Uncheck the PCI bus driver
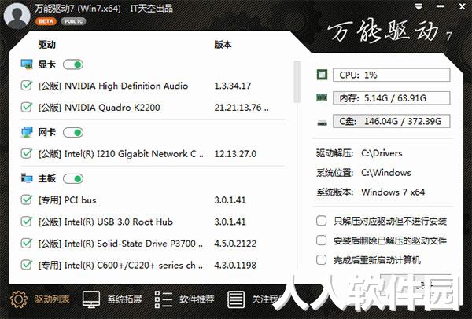This screenshot has height=319, width=472. click(x=27, y=200)
